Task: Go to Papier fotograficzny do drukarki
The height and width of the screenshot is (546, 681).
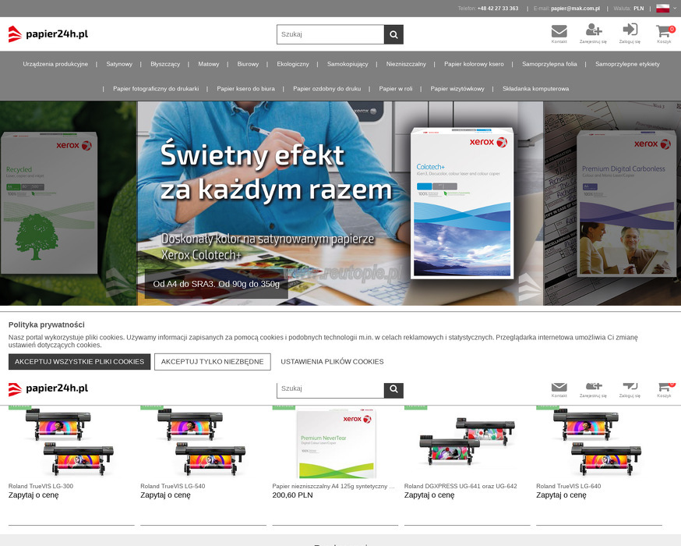Action: 156,89
